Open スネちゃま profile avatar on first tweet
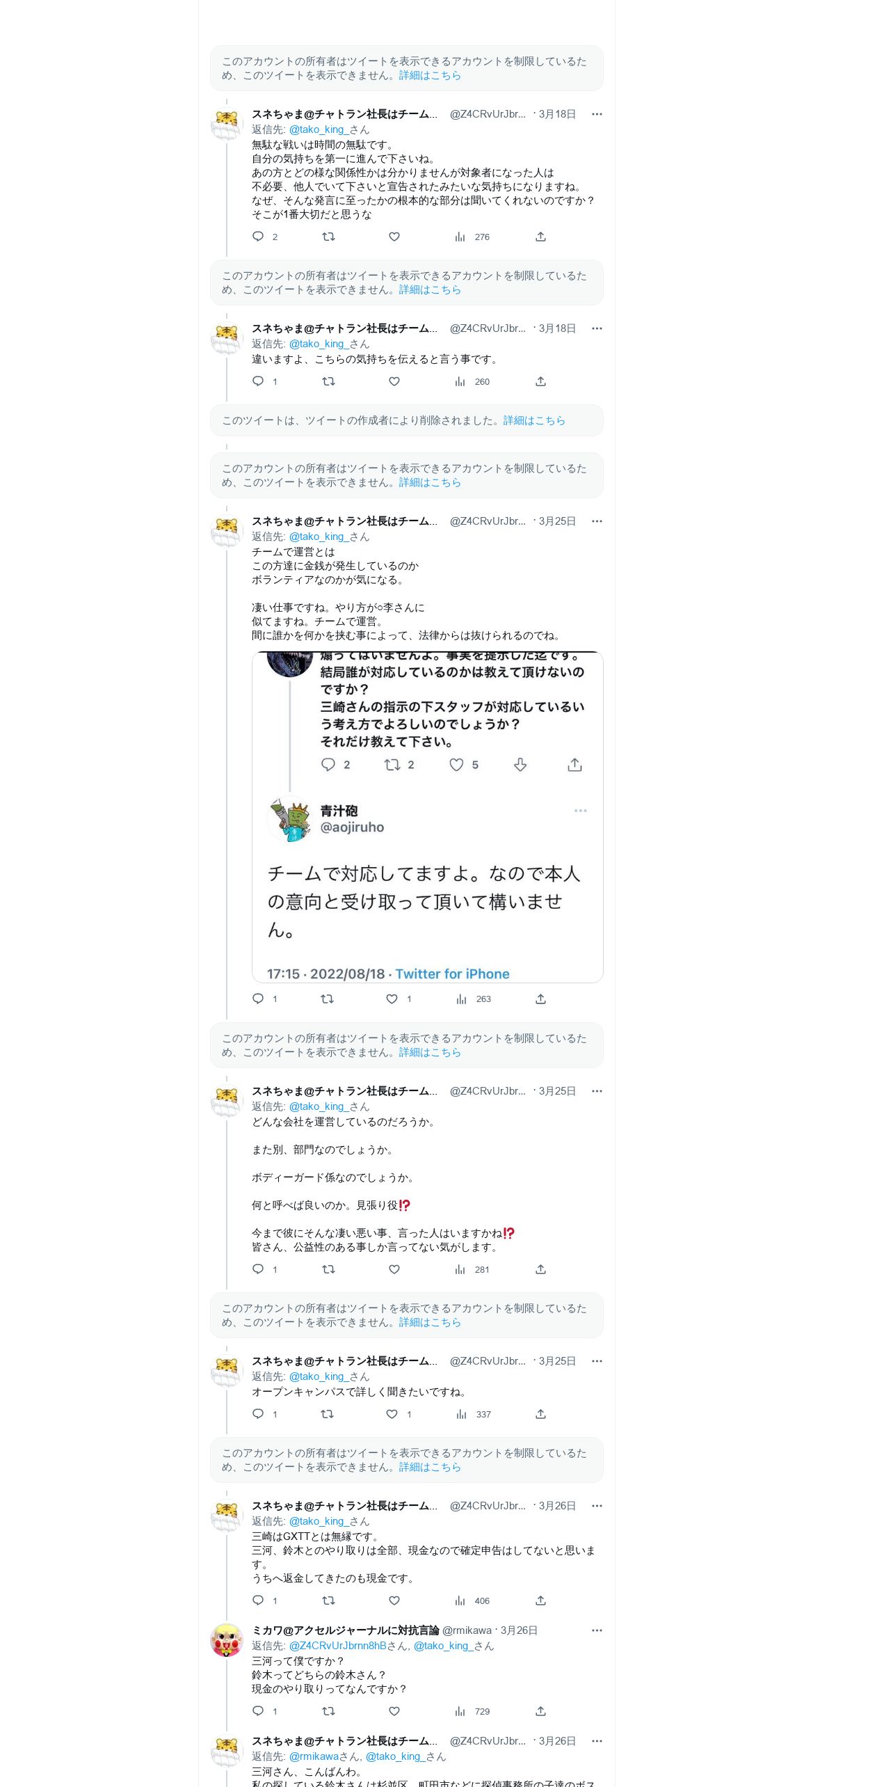This screenshot has width=893, height=1787. click(x=226, y=125)
